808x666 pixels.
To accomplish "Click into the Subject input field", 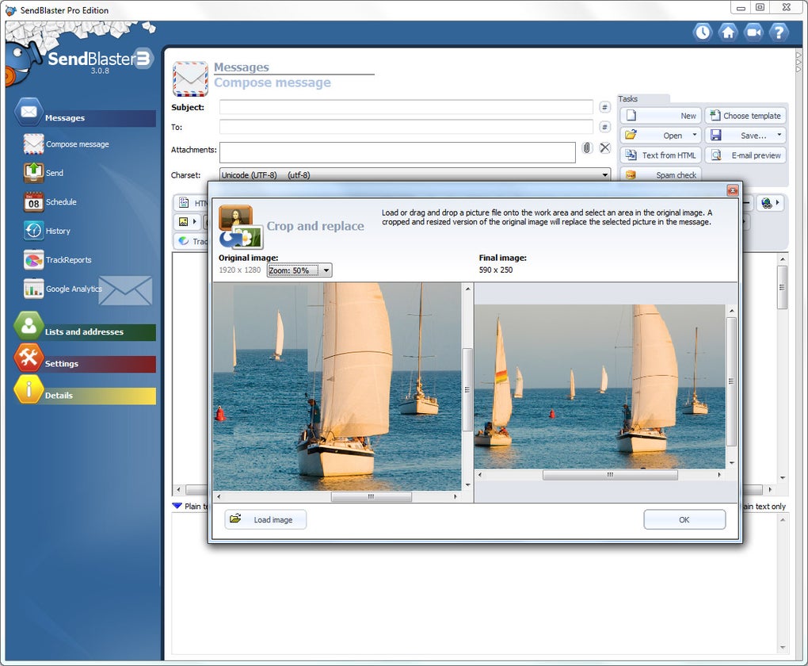I will (406, 107).
